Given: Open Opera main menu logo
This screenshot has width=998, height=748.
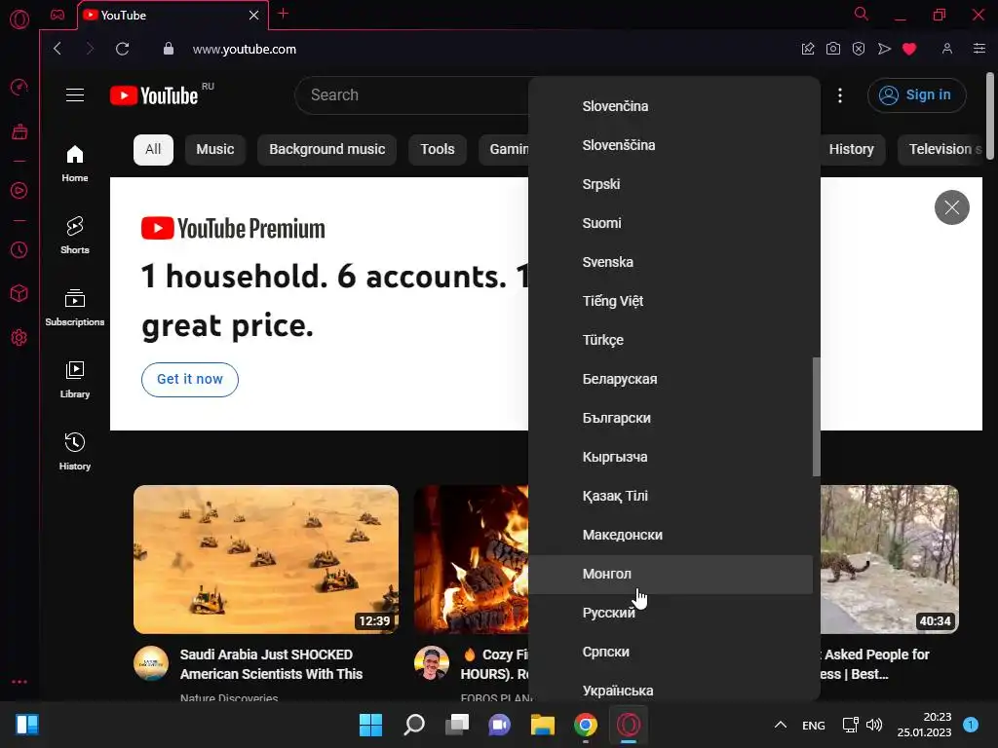Looking at the screenshot, I should pos(19,19).
